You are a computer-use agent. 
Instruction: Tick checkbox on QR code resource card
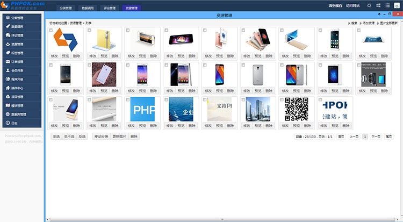(282, 100)
